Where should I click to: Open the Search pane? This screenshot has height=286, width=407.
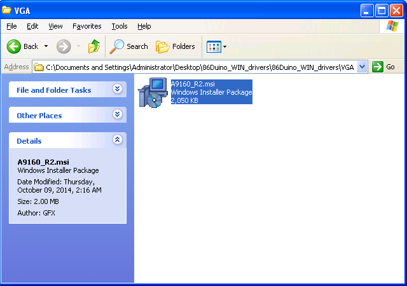[128, 46]
